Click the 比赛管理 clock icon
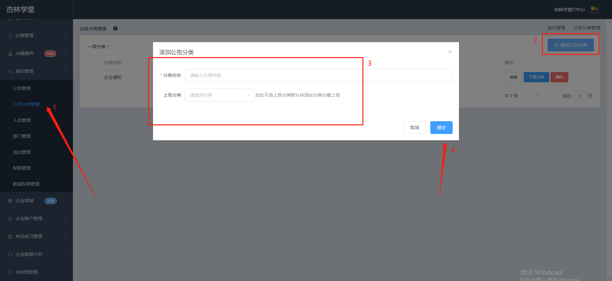Image resolution: width=612 pixels, height=281 pixels. tap(10, 36)
